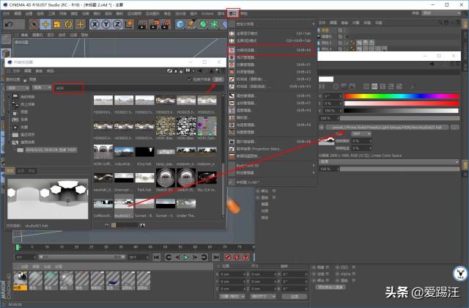
Task: Choose the Shift+F6 Picture Viewer entry
Action: pos(271,142)
